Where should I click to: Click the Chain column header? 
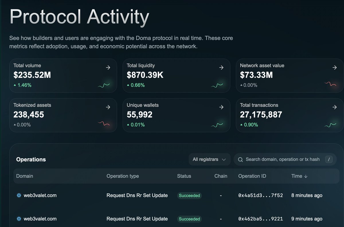tap(221, 176)
